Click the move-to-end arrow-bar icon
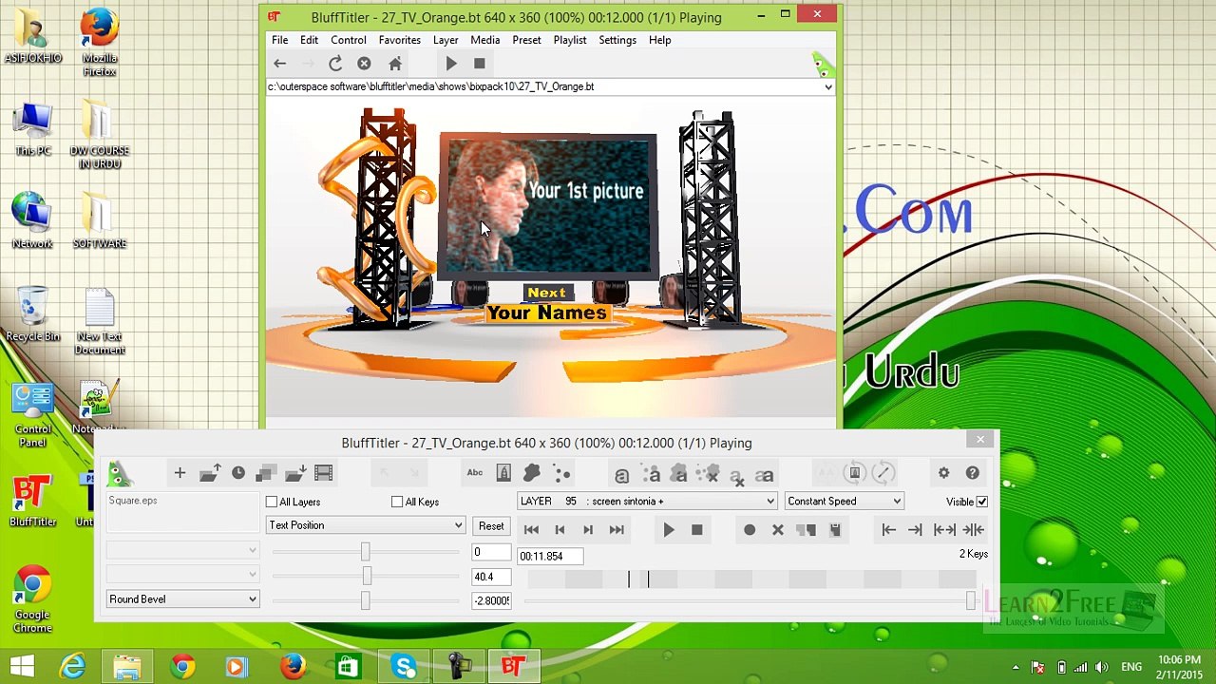1216x684 pixels. pos(915,530)
